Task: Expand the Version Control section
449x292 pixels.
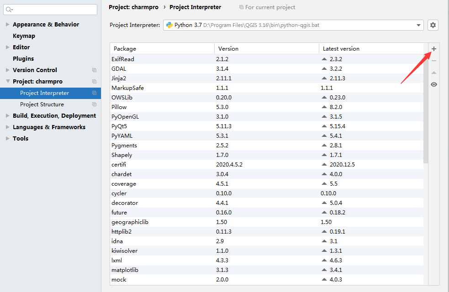Action: point(8,70)
